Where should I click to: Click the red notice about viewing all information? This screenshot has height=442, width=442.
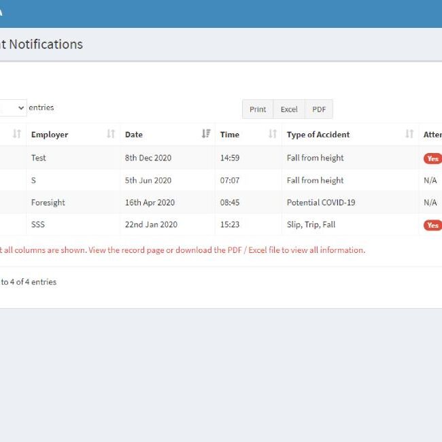pyautogui.click(x=182, y=250)
